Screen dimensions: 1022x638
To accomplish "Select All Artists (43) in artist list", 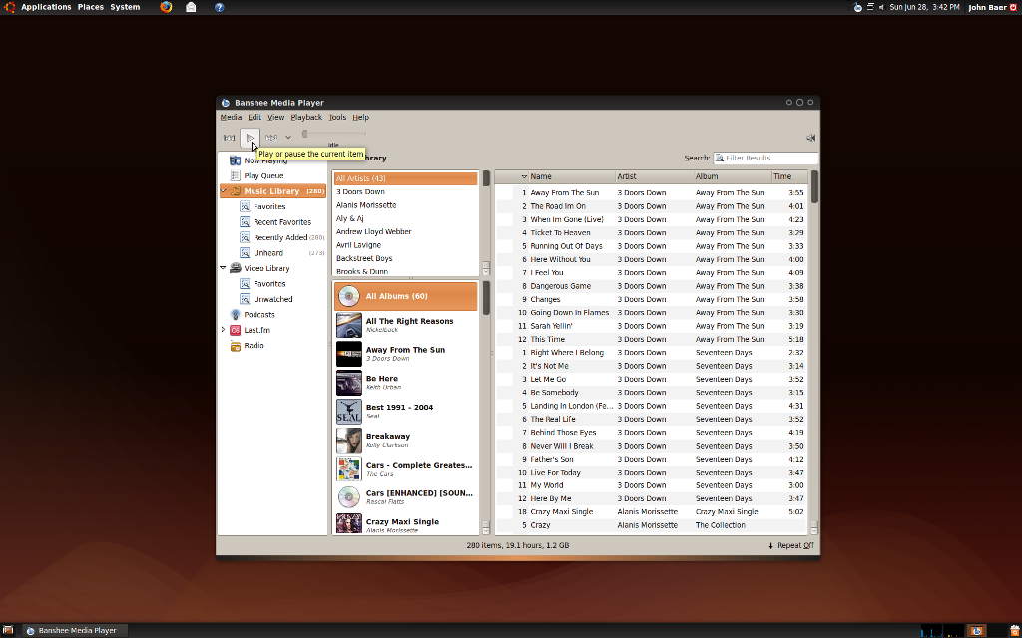I will [x=405, y=178].
